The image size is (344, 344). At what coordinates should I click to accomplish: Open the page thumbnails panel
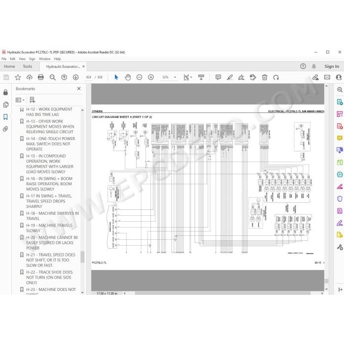point(6,105)
